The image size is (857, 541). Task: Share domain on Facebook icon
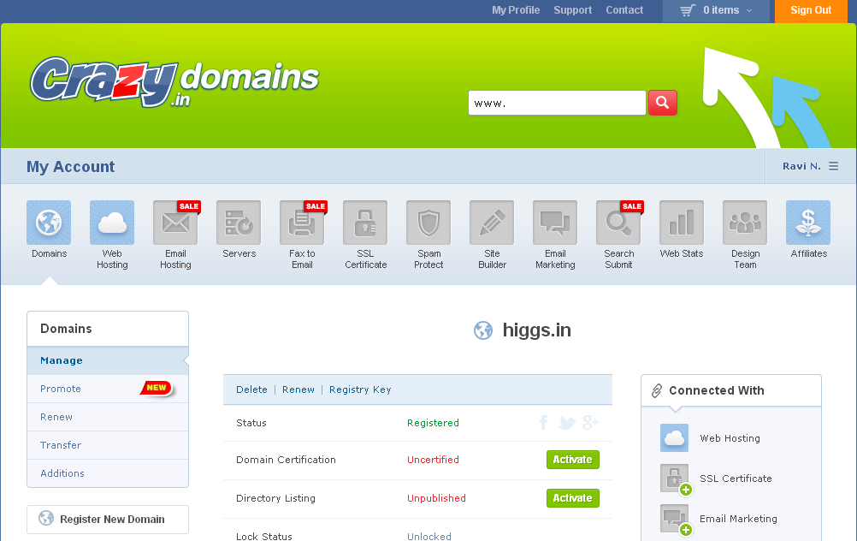[544, 422]
